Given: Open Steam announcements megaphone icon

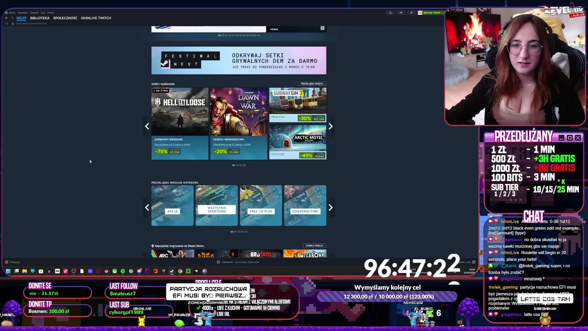Looking at the screenshot, I should (401, 13).
